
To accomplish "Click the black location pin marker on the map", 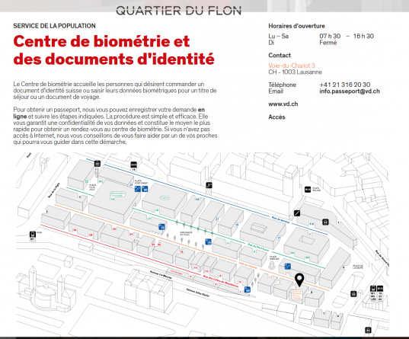I will 299,280.
